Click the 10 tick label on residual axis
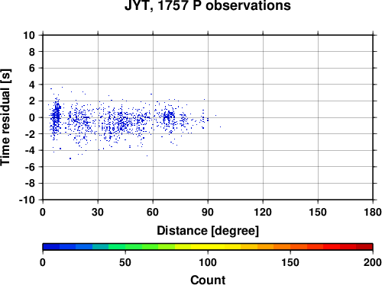This screenshot has width=382, height=285. [29, 35]
